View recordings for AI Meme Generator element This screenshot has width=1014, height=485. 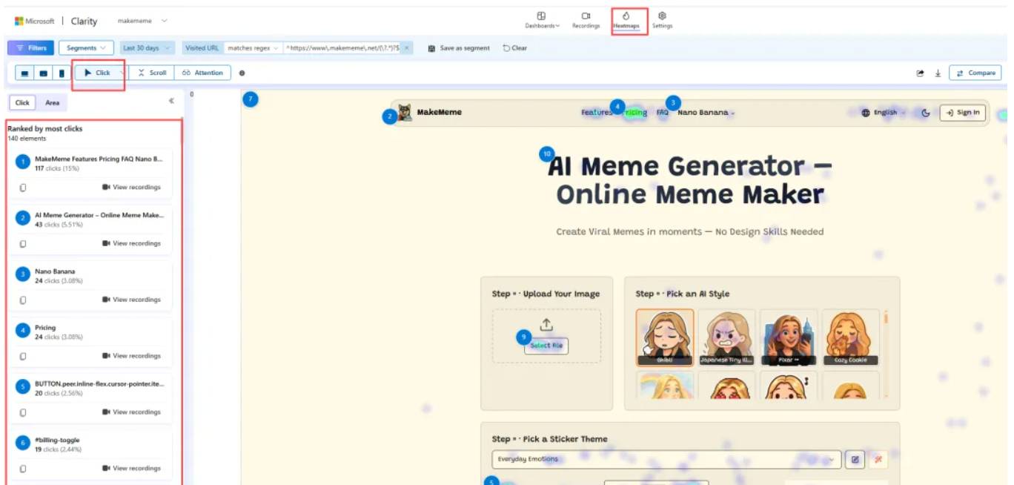coord(131,243)
